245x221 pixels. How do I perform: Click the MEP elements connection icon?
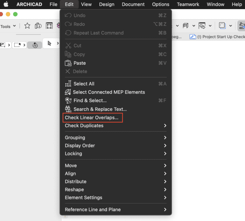tap(68, 92)
